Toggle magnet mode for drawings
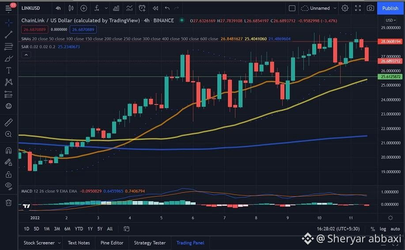Viewport: 405px width, 250px height. 8,150
